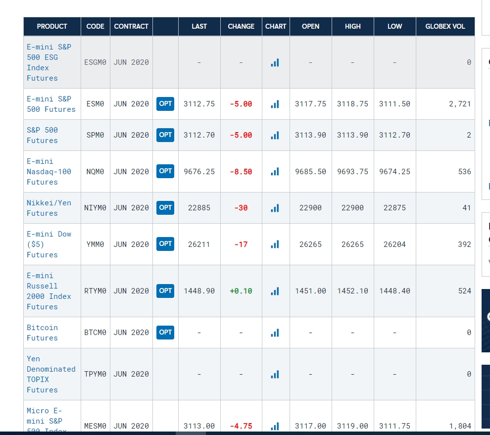Click the CODE column header
The width and height of the screenshot is (490, 435).
tap(96, 27)
